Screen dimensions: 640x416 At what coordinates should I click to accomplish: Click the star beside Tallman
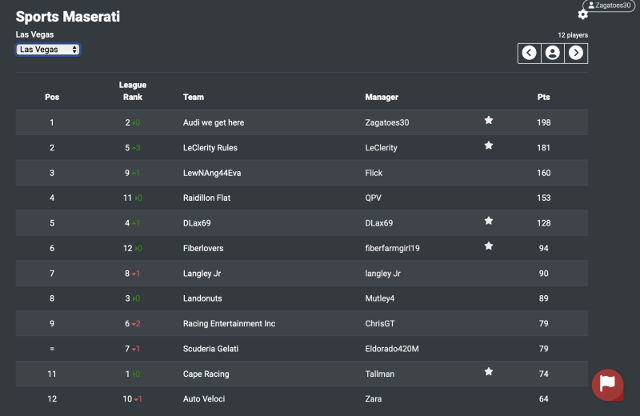tap(489, 372)
